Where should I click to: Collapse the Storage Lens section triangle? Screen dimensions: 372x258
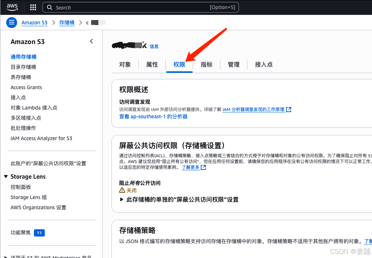[6, 176]
